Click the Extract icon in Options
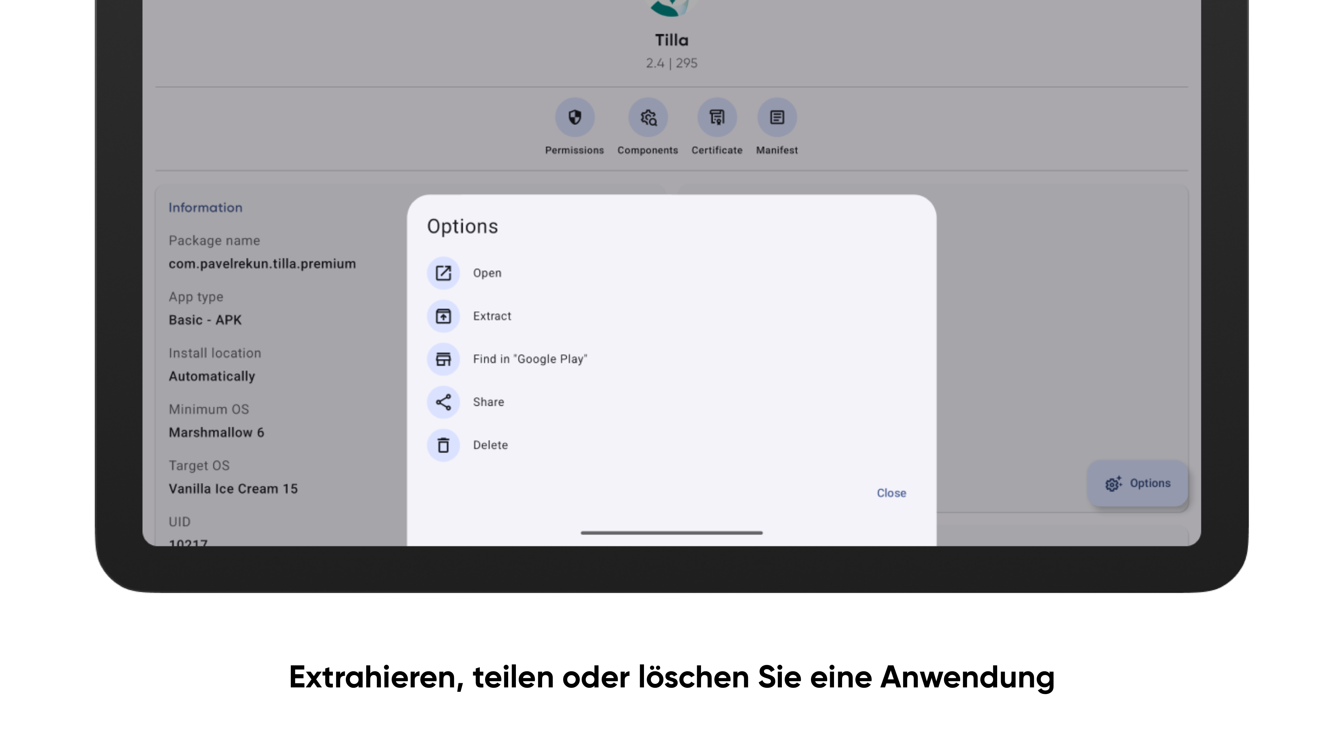Screen dimensions: 1344x756 tap(443, 316)
